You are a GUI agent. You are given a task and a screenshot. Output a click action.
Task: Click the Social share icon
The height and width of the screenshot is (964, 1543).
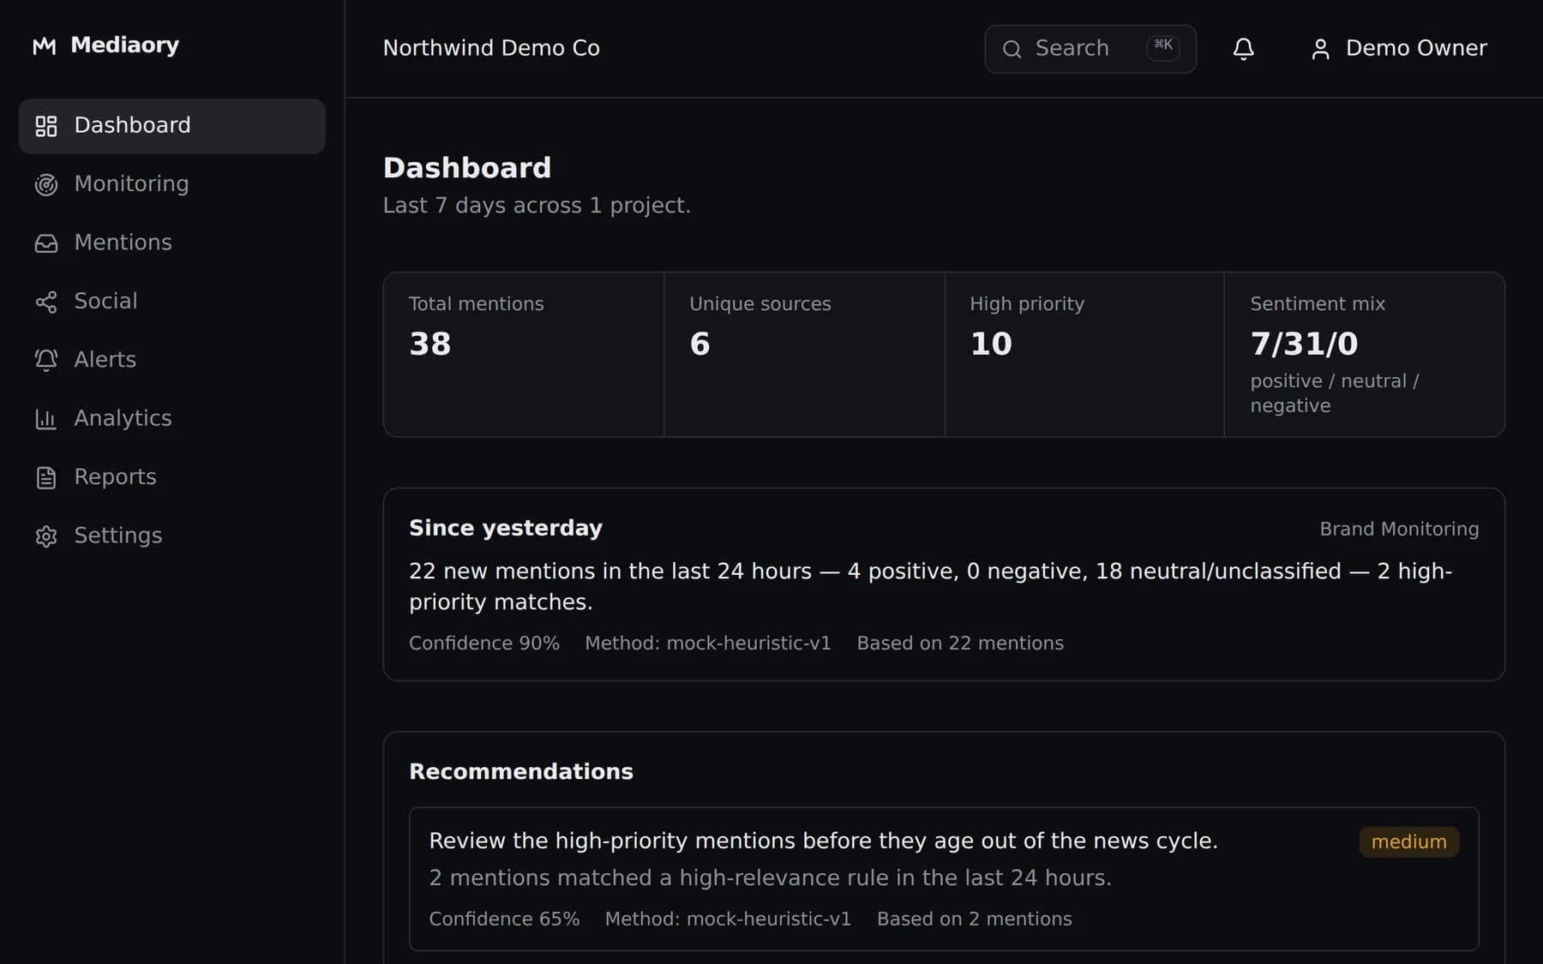pos(46,302)
